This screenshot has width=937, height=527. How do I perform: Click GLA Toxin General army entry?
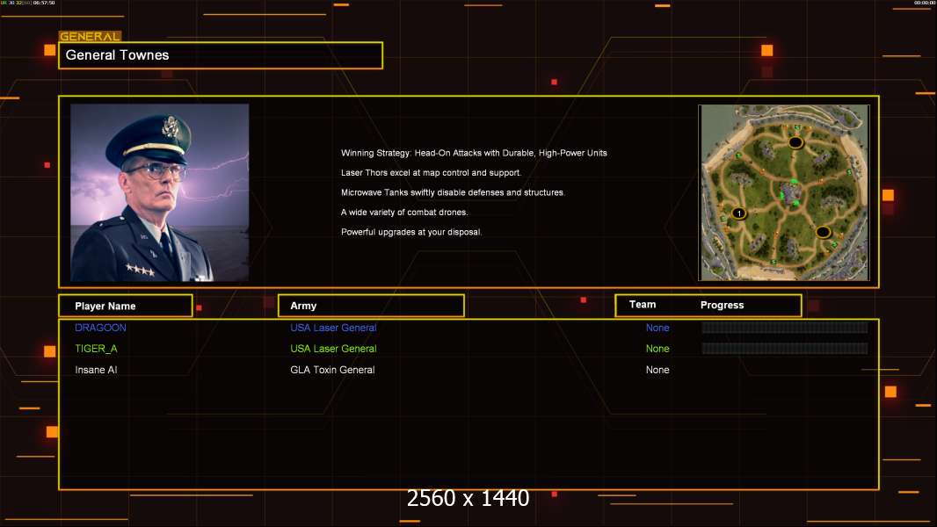pos(332,370)
